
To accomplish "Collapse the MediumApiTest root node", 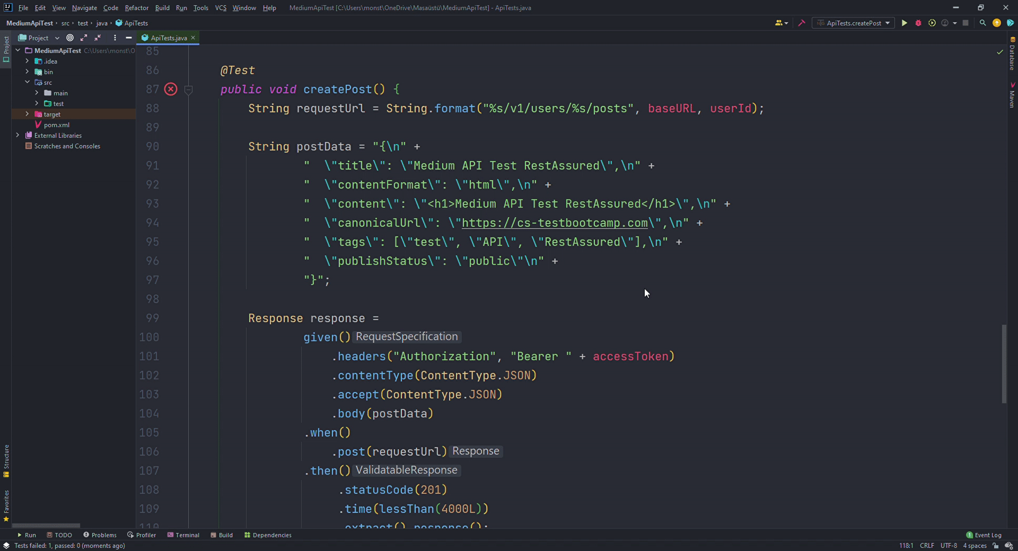I will [18, 50].
